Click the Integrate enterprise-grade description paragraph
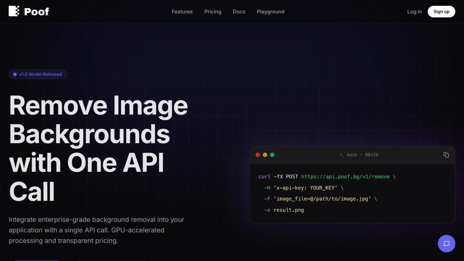This screenshot has height=261, width=464. point(97,230)
